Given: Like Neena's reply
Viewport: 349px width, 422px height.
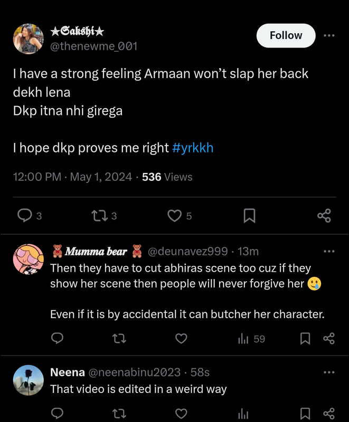Looking at the screenshot, I should point(181,413).
